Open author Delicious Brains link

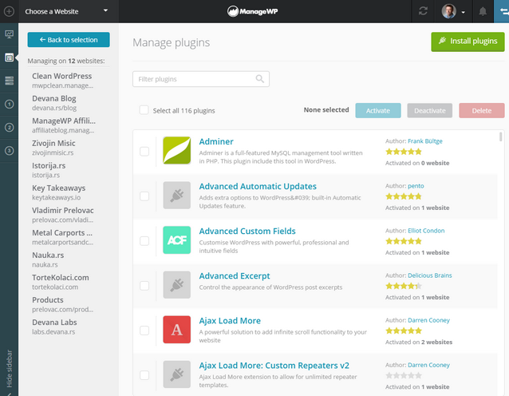pyautogui.click(x=430, y=275)
